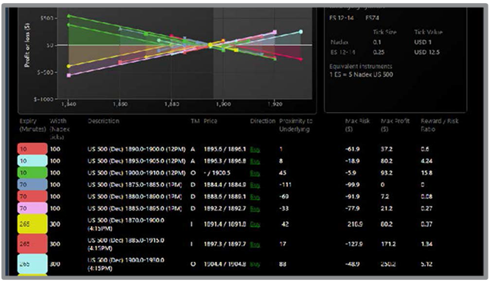
Task: Click Buy link for 1870.0-1900.0 4:15PM spread
Action: [255, 224]
